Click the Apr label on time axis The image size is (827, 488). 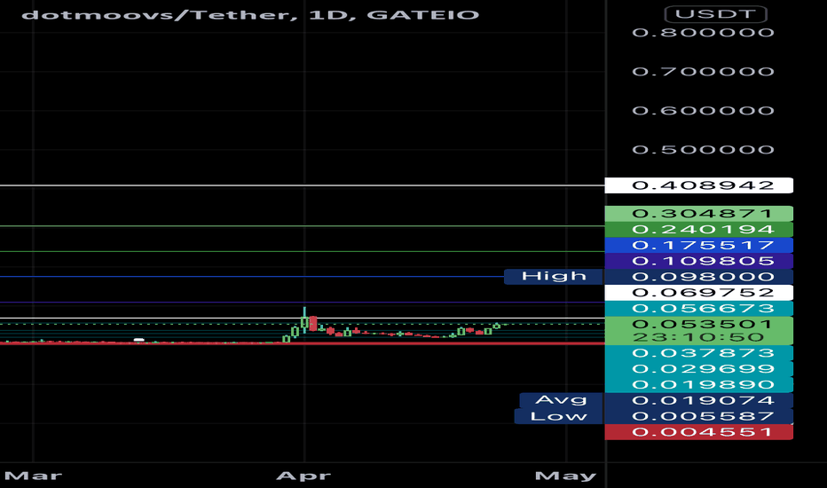[x=303, y=476]
